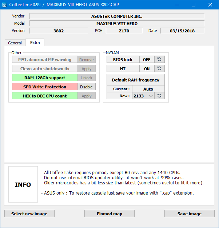
Task: Open the Pinmod map
Action: coord(109,213)
